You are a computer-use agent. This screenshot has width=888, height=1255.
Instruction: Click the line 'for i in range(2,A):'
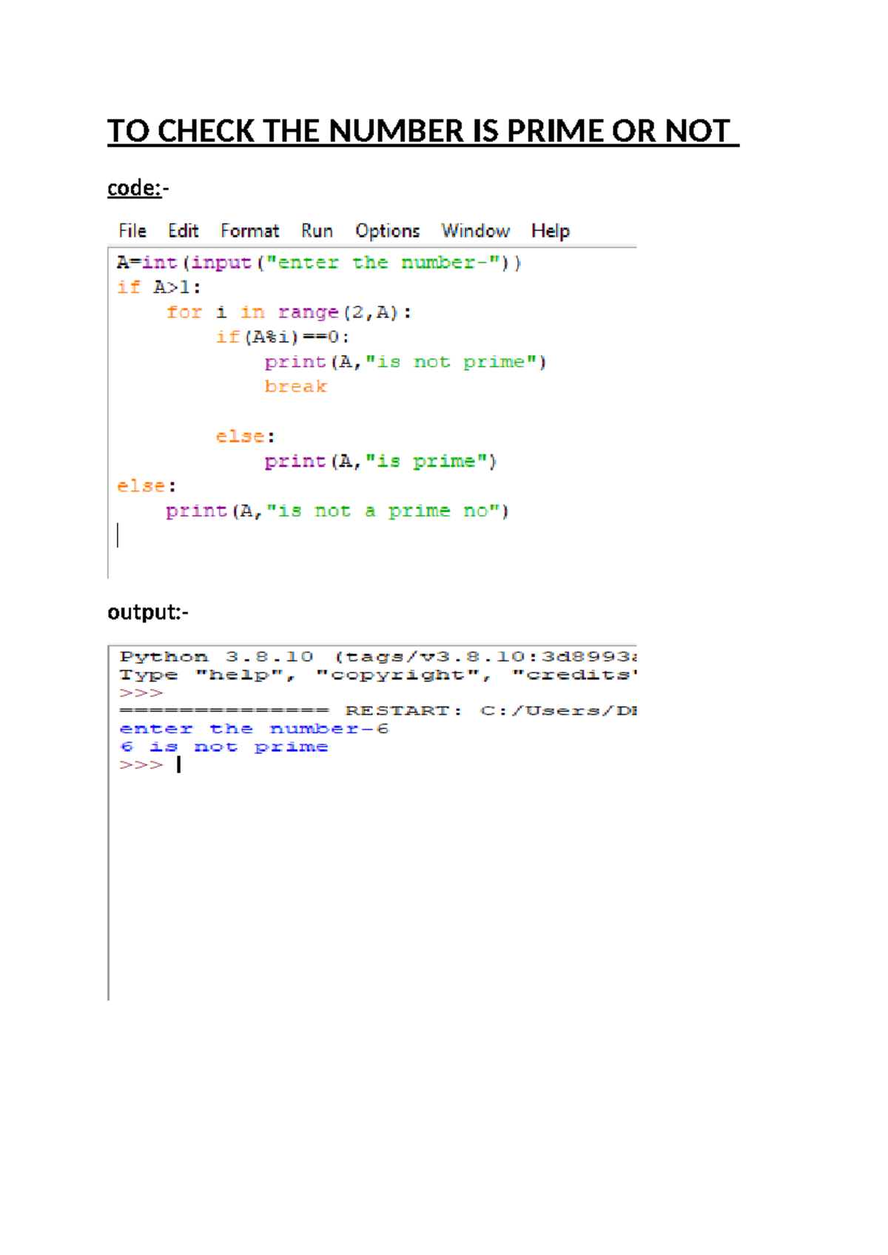click(x=289, y=312)
